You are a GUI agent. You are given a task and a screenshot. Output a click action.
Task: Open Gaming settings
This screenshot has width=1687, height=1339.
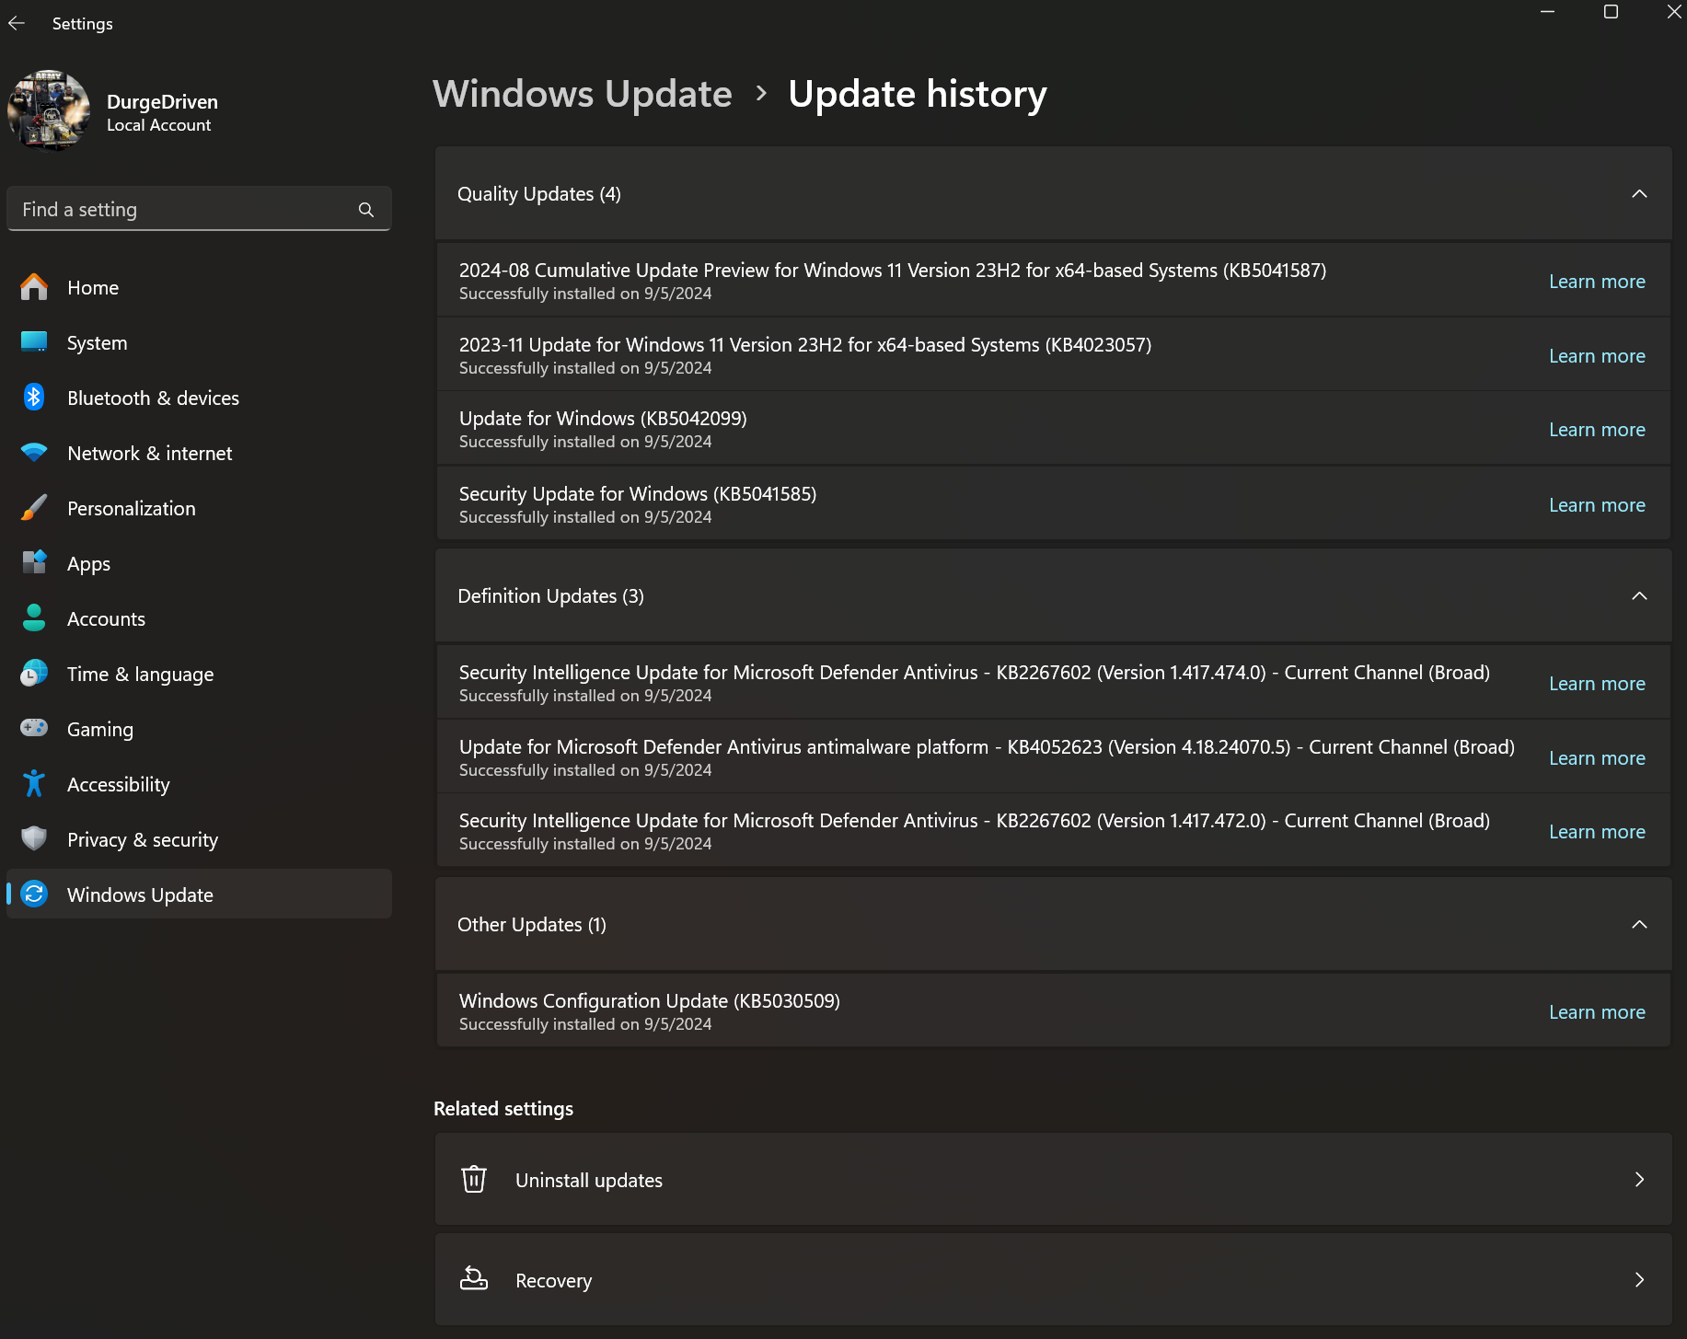click(x=199, y=729)
